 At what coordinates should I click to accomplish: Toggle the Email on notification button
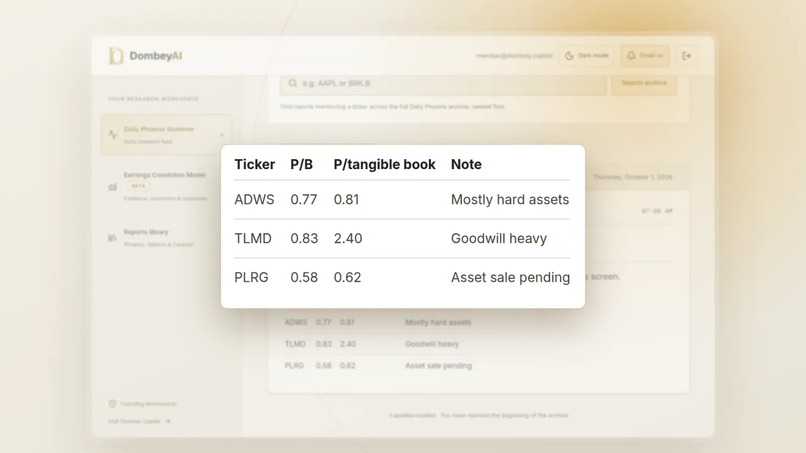coord(645,56)
